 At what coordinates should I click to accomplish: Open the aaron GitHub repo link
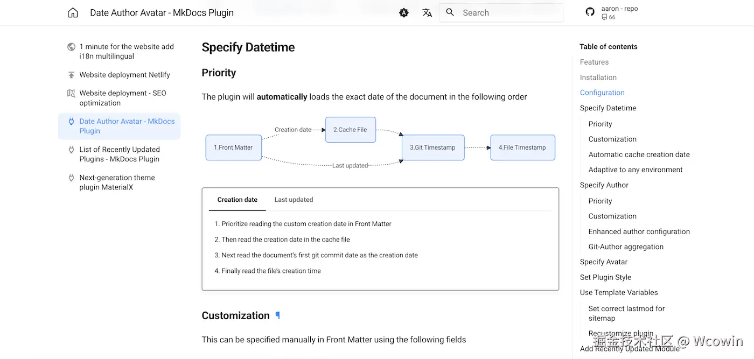click(612, 13)
